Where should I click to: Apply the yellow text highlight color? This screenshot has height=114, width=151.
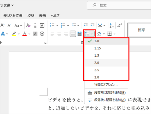tap(14, 34)
